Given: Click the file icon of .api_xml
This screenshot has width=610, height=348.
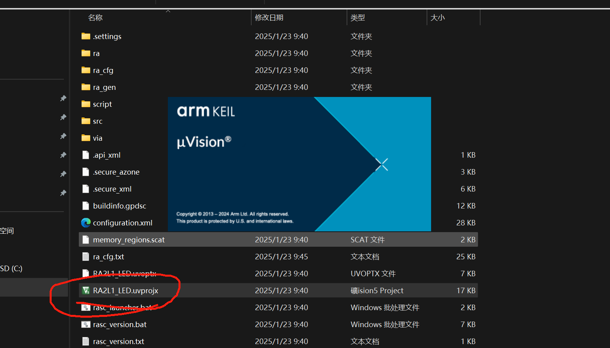Looking at the screenshot, I should [86, 155].
